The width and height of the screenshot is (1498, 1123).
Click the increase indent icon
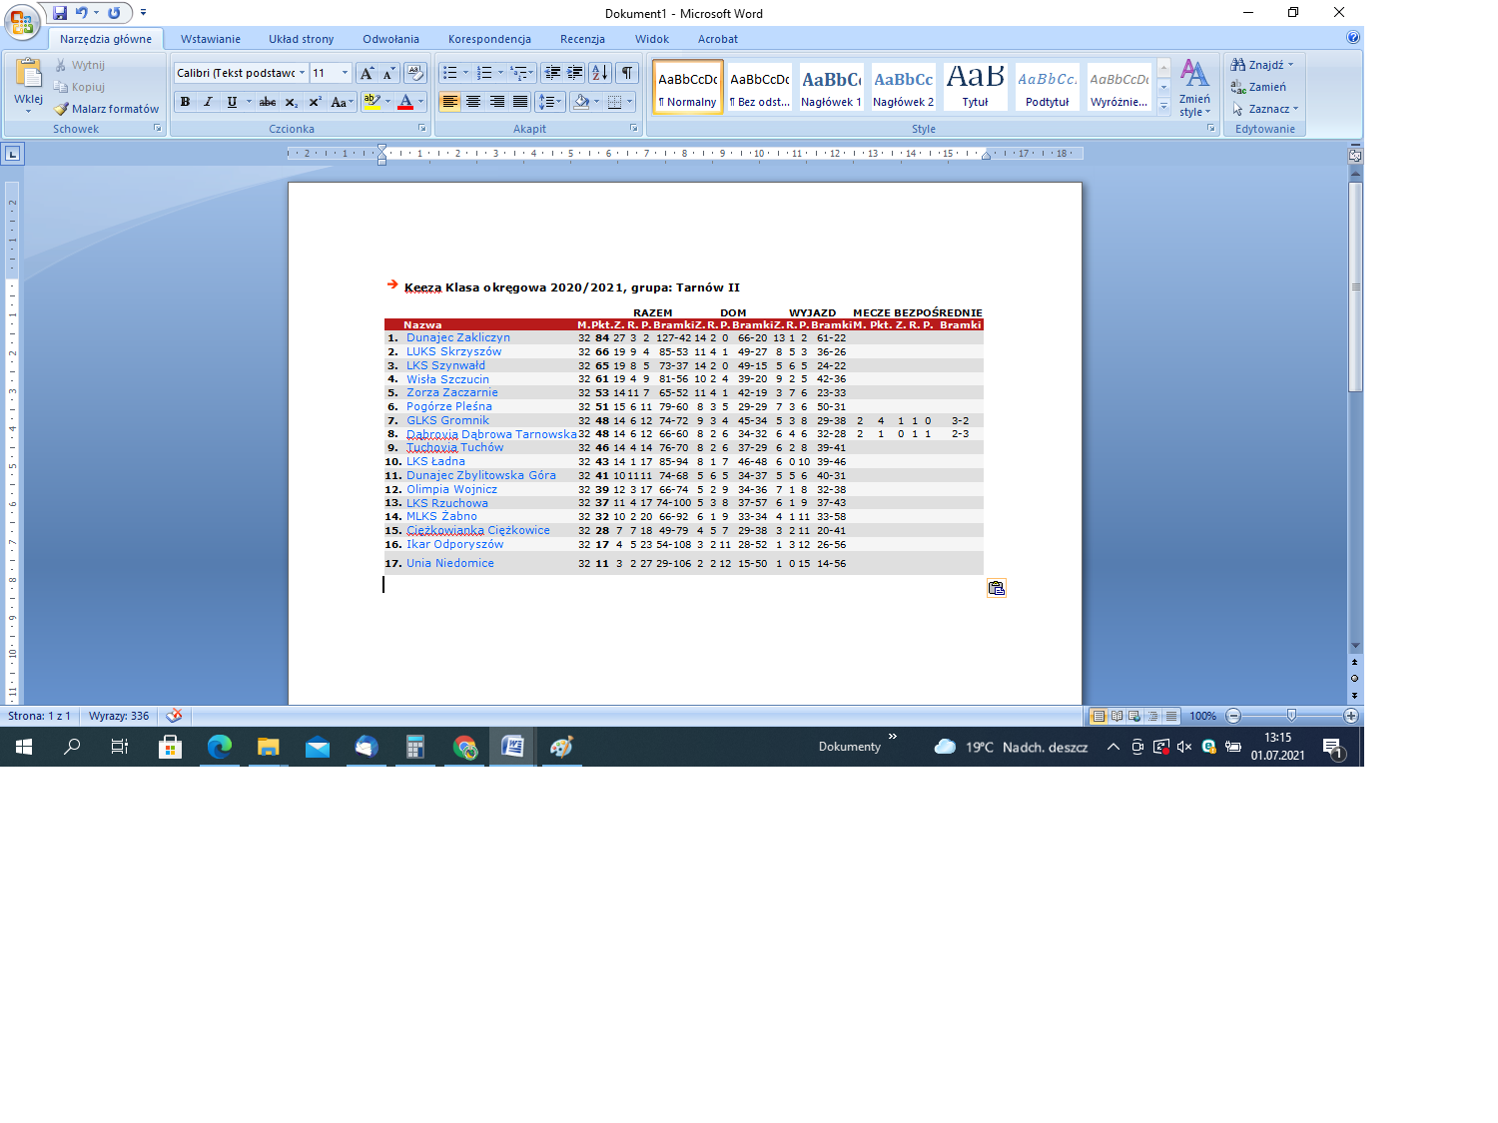[575, 73]
